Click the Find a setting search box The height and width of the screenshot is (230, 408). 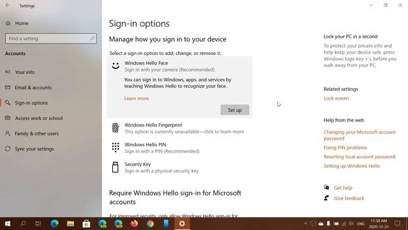[51, 38]
